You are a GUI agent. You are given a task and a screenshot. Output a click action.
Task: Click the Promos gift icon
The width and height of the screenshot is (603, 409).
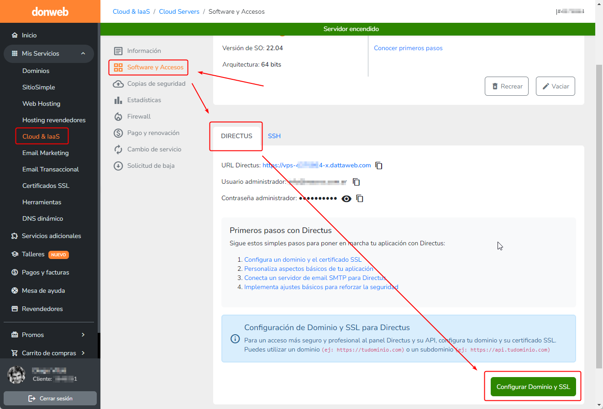pos(15,335)
